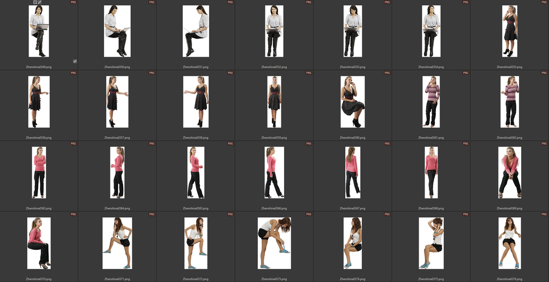Click the PNG badge on Zhenshina0366
The height and width of the screenshot is (282, 549).
point(308,143)
